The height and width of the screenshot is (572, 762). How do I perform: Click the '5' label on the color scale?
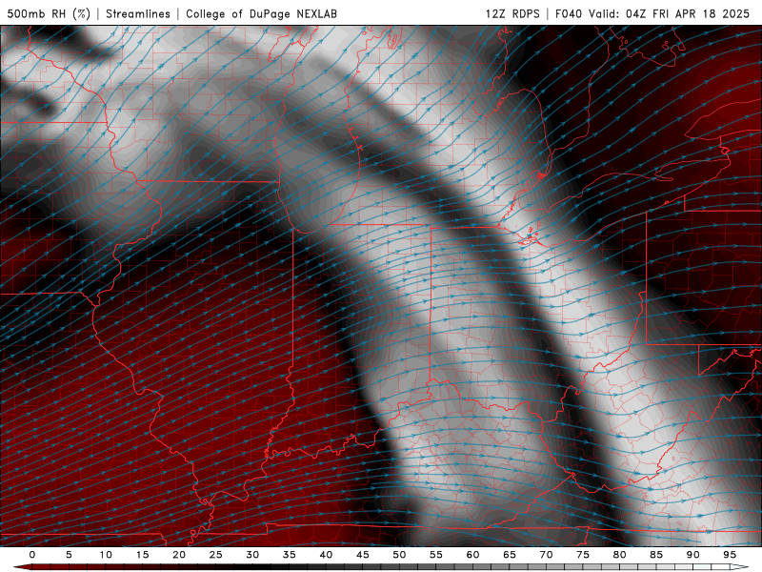point(69,555)
